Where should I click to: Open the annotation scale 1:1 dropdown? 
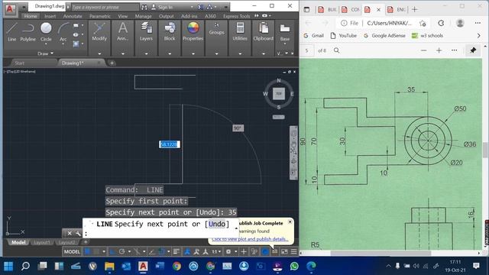(217, 251)
